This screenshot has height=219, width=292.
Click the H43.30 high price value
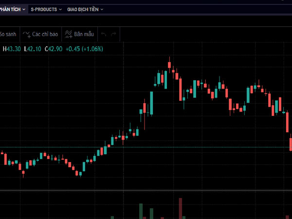coord(12,49)
